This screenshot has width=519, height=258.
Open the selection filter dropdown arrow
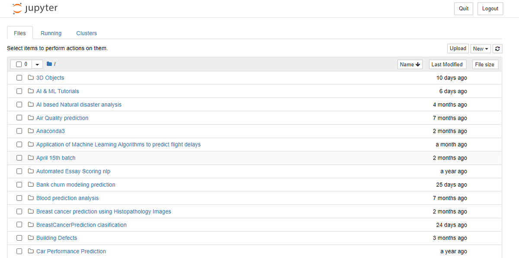point(37,64)
